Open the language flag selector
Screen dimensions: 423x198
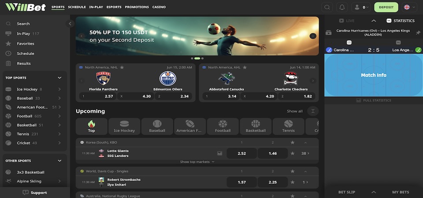tap(409, 7)
